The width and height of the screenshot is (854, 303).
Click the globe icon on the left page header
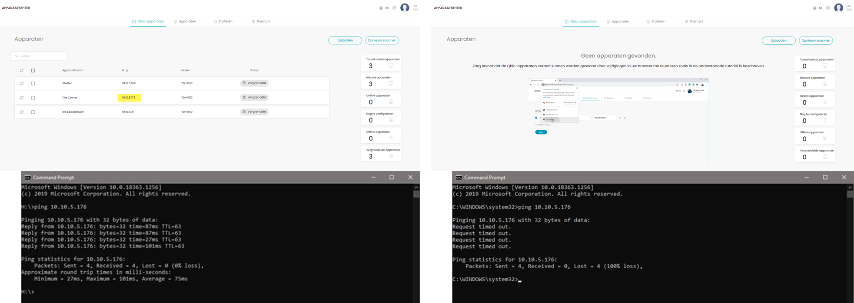(381, 8)
